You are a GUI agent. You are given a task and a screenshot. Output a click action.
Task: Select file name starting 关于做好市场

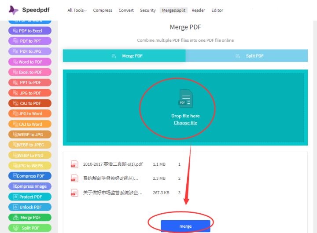click(x=113, y=193)
